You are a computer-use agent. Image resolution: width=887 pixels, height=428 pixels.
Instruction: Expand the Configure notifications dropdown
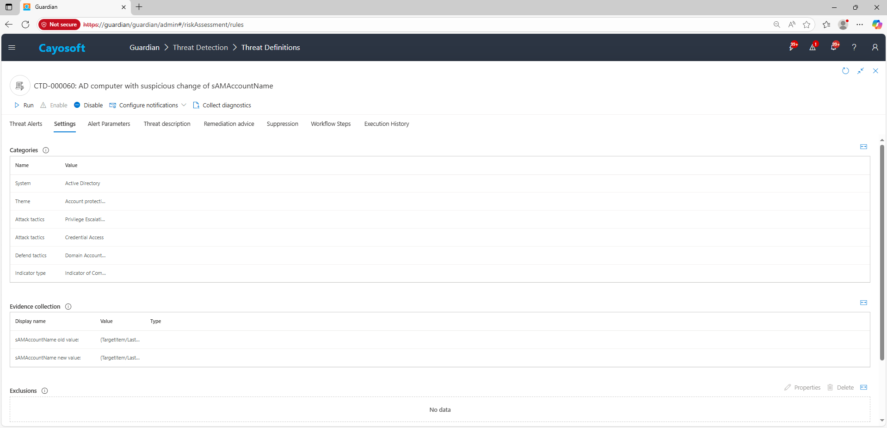[x=184, y=105]
